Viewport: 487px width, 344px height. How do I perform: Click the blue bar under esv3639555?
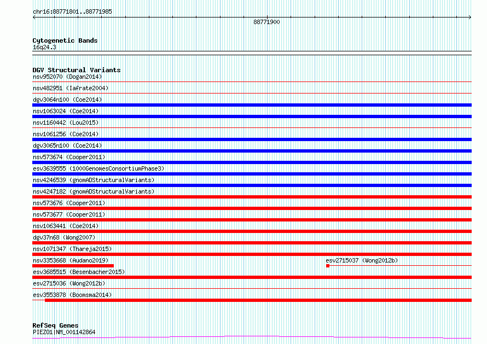[252, 174]
